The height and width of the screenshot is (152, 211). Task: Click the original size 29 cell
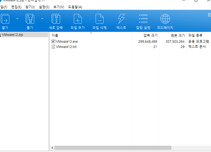pos(183,47)
